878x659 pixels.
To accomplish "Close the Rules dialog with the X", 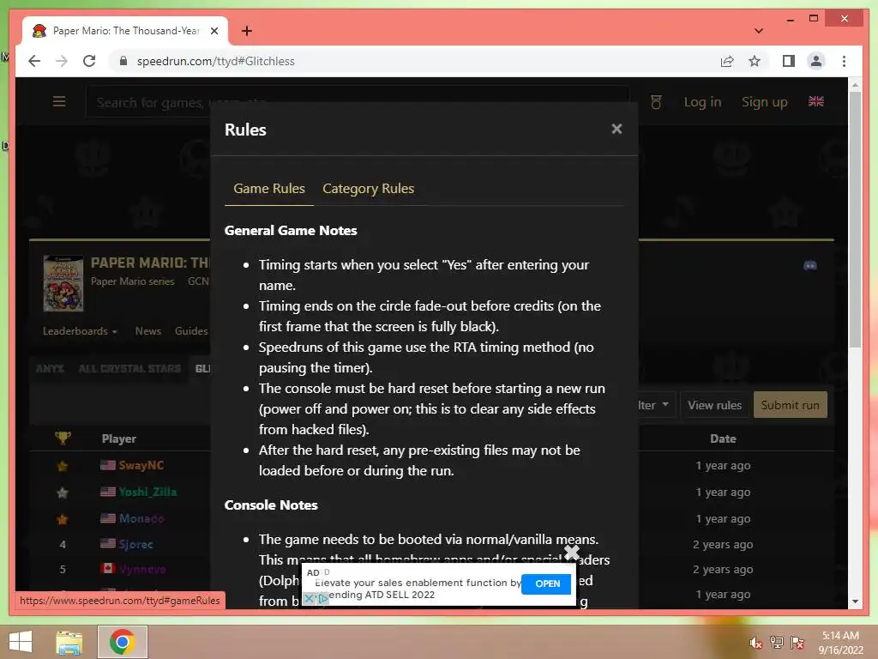I will pos(616,129).
